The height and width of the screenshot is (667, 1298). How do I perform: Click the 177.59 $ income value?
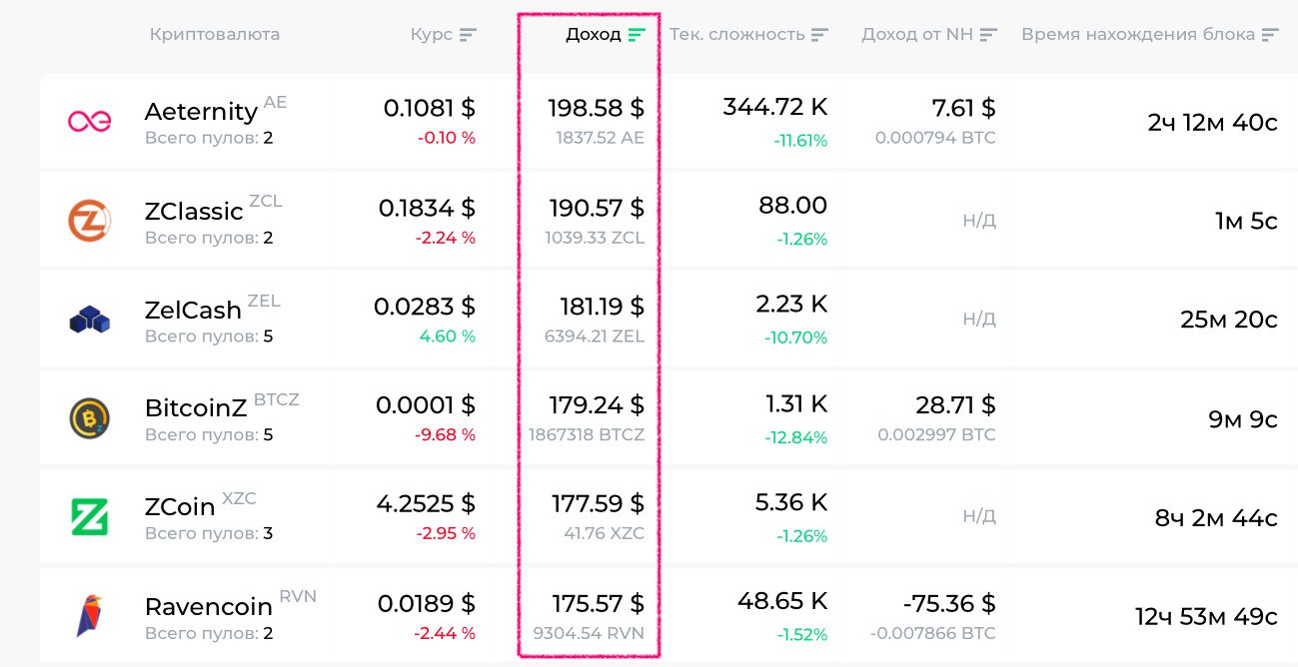tap(598, 503)
